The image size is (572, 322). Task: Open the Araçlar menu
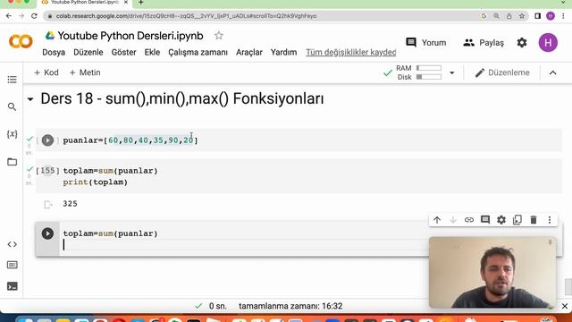[x=249, y=52]
